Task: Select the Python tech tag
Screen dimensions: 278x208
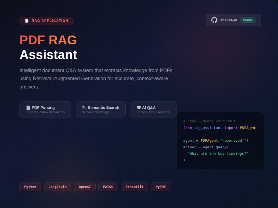Action: tap(30, 187)
